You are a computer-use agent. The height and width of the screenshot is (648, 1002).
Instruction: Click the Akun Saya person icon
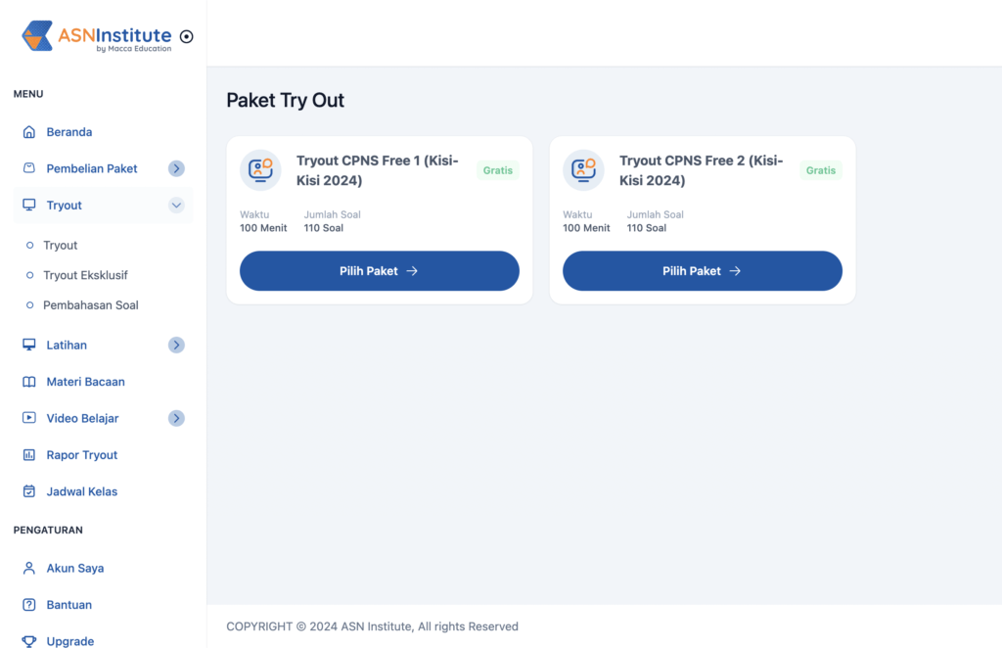28,568
